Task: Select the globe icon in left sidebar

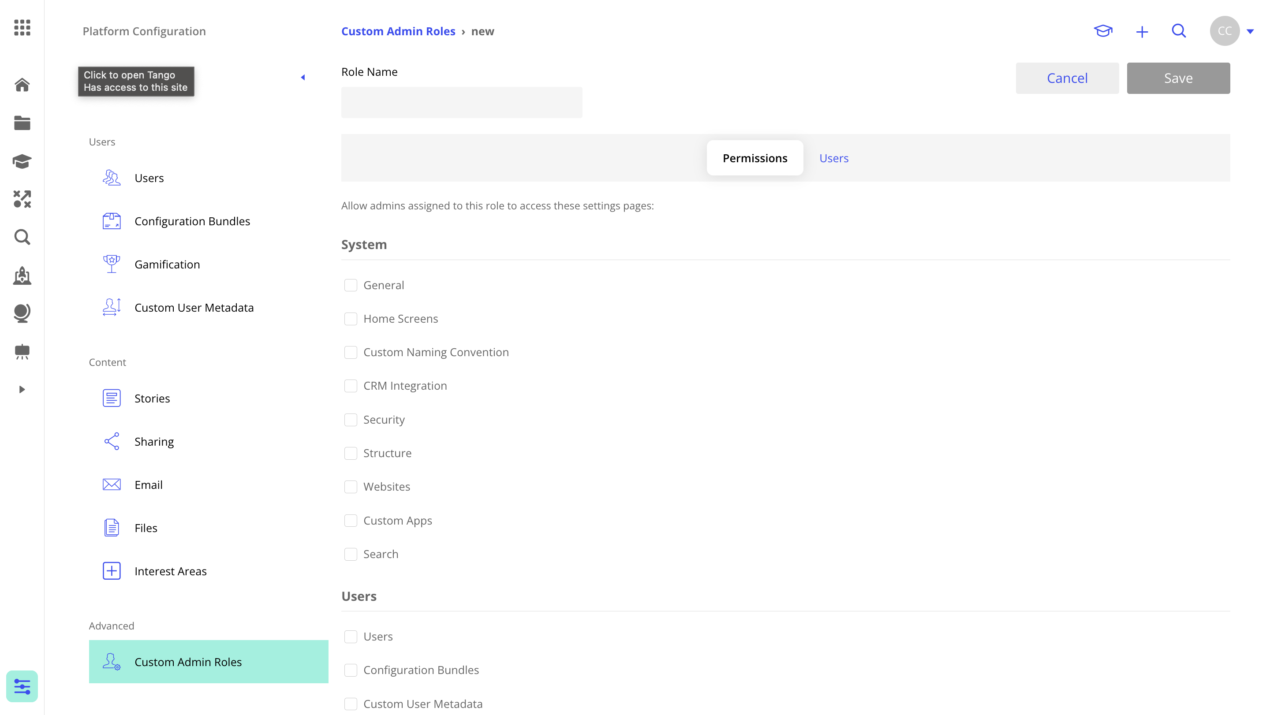Action: [22, 313]
